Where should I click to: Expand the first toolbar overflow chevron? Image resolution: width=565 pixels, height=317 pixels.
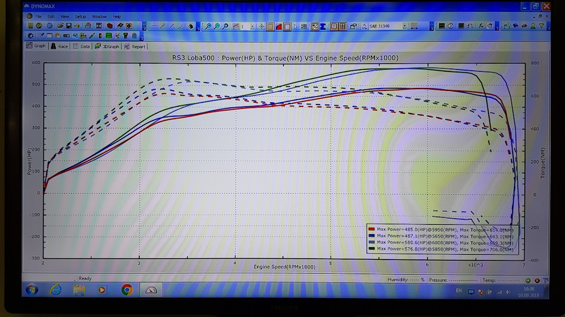pos(144,25)
